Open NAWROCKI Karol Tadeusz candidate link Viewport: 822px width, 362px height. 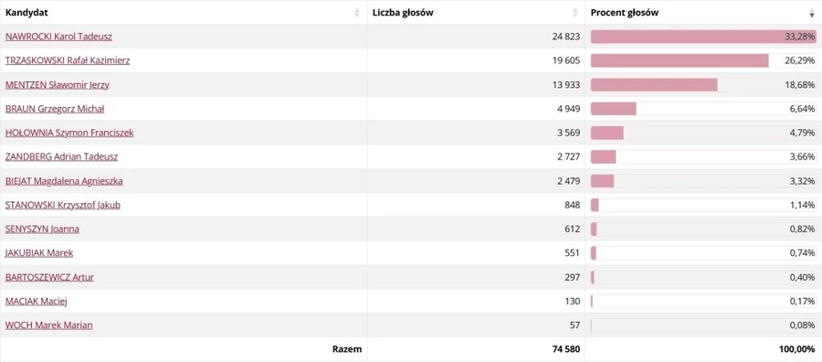(x=58, y=37)
